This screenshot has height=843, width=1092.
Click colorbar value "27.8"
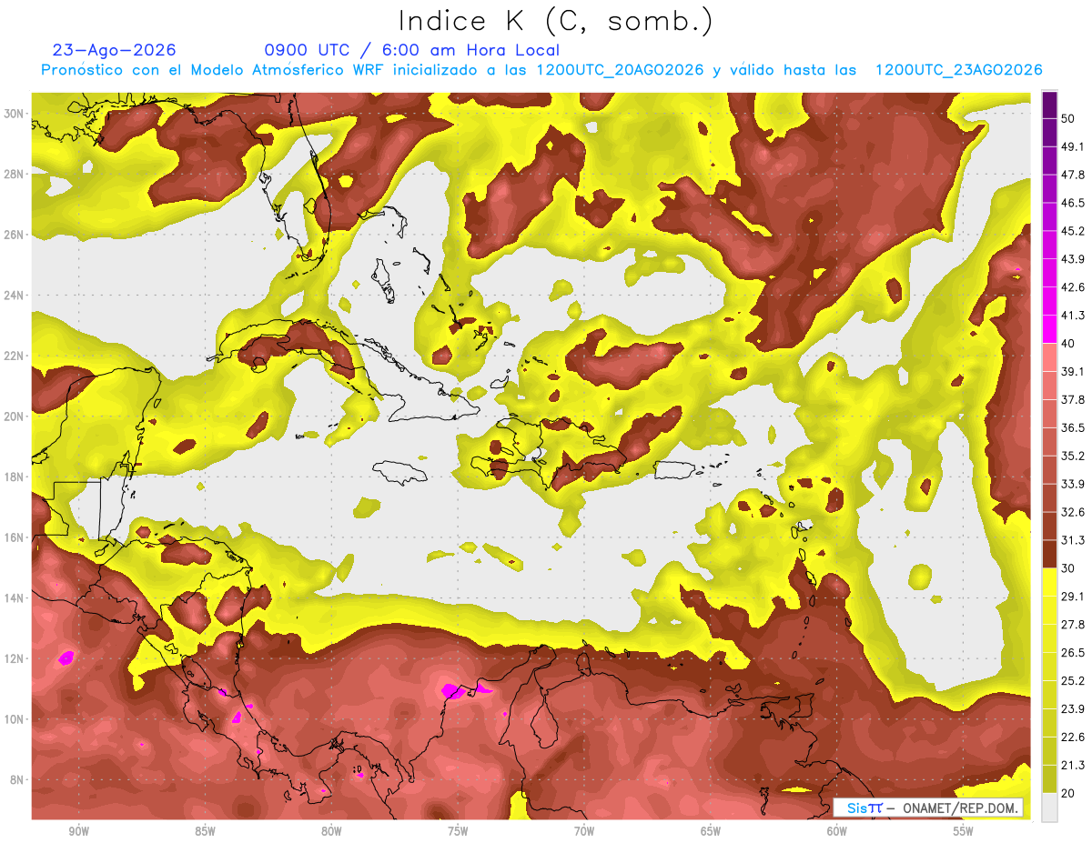tap(1073, 624)
